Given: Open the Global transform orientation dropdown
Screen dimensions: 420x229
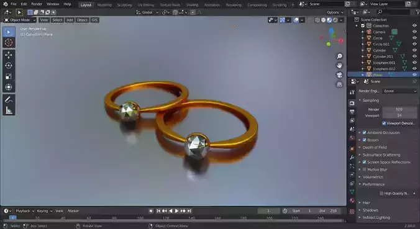Looking at the screenshot, I should (x=147, y=12).
